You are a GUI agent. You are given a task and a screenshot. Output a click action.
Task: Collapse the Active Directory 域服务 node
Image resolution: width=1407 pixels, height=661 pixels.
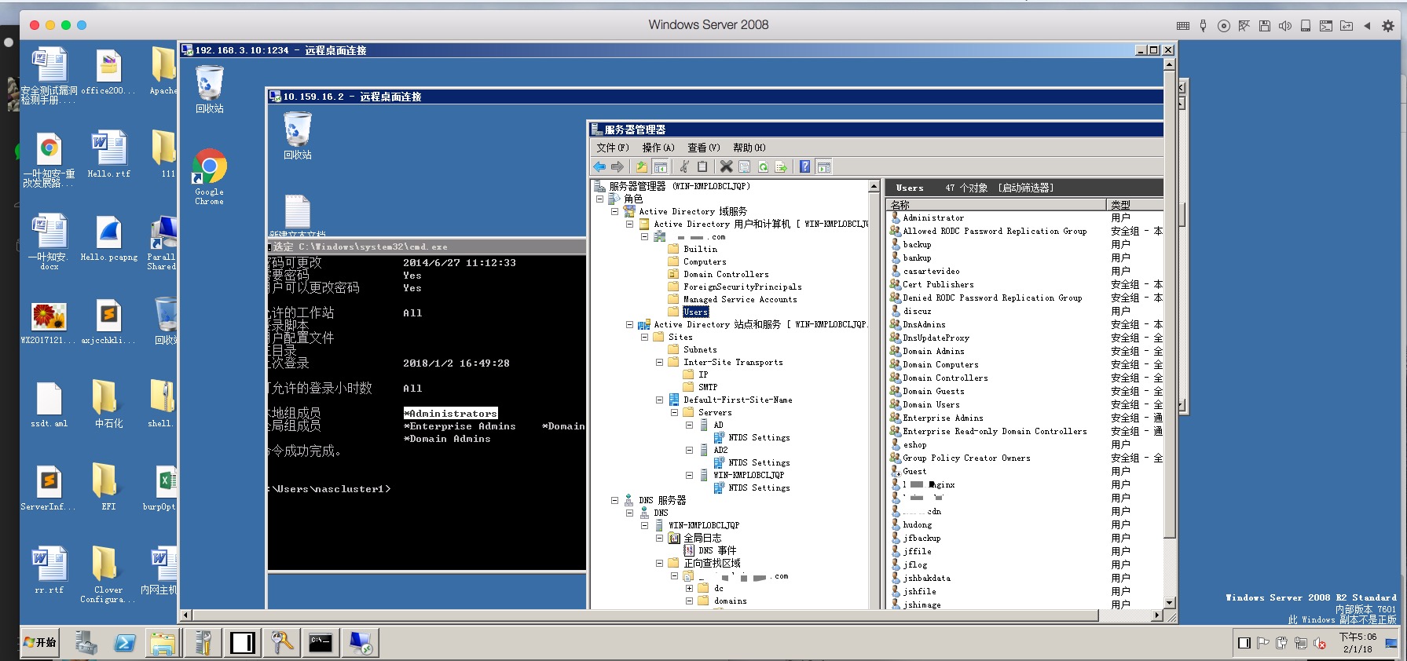point(614,212)
